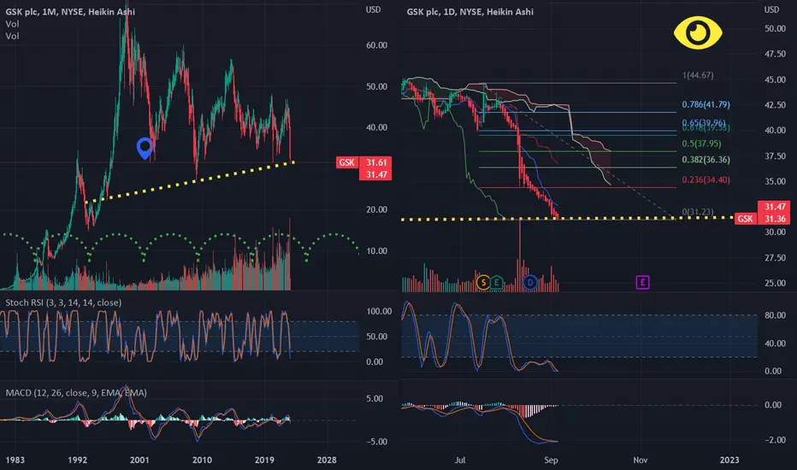
Task: Click 60.00 on the monthly price axis
Action: click(376, 45)
